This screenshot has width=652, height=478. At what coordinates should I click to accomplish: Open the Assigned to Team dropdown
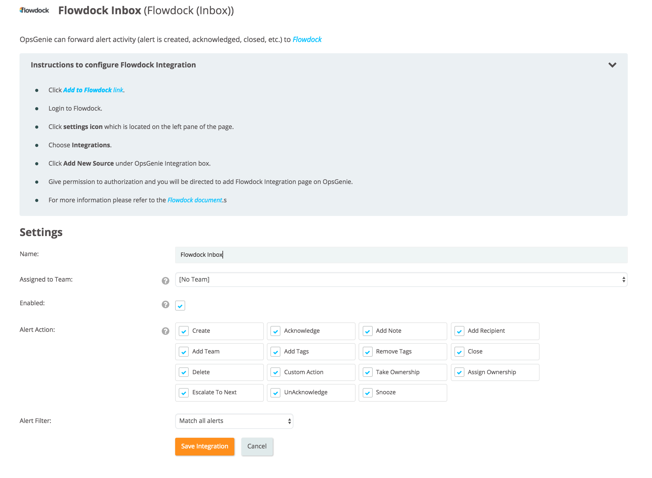tap(401, 280)
